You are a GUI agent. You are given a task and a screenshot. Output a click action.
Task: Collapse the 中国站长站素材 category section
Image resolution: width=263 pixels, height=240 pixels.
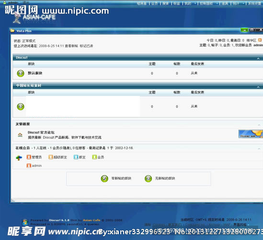[x=258, y=87]
